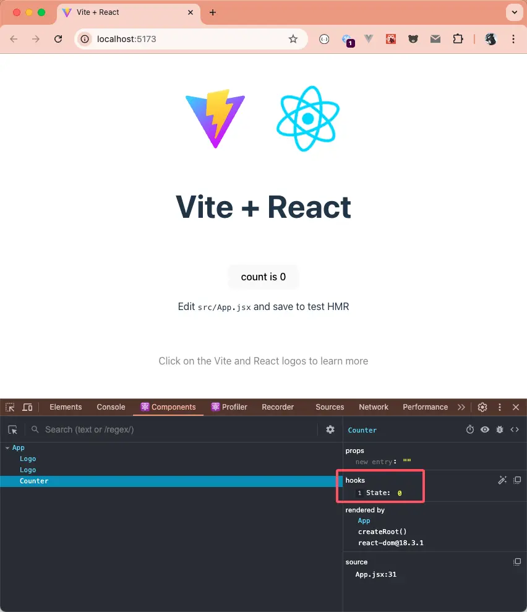Log Counter component data to console
The width and height of the screenshot is (527, 612).
[x=500, y=429]
